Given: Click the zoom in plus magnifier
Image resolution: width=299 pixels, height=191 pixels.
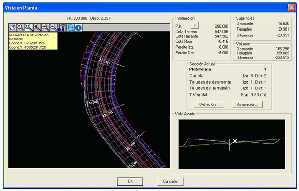Looking at the screenshot, I should [37, 28].
